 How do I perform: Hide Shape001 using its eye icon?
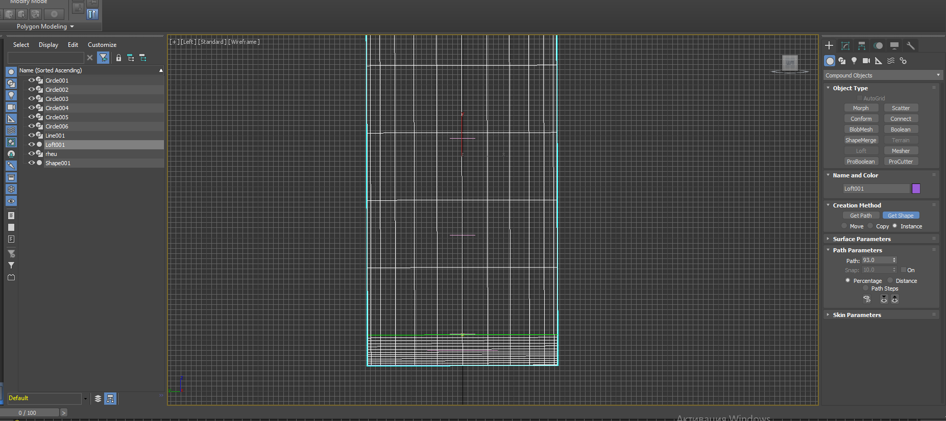(31, 163)
